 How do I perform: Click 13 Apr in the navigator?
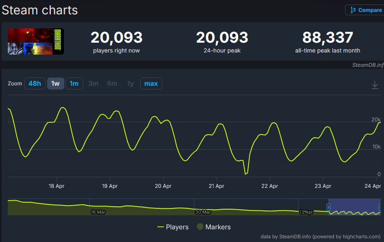click(306, 212)
